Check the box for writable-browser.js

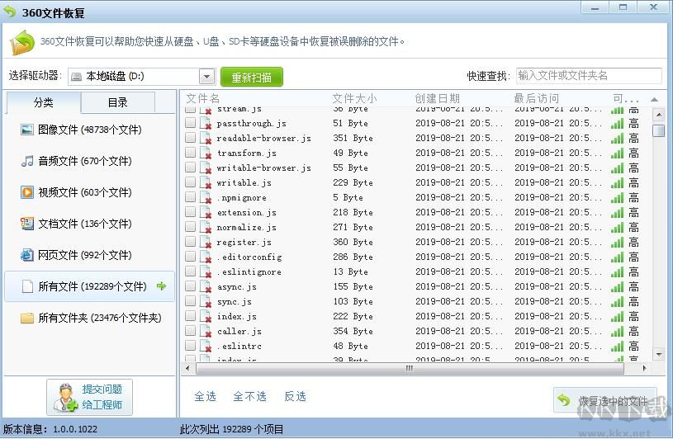[190, 168]
